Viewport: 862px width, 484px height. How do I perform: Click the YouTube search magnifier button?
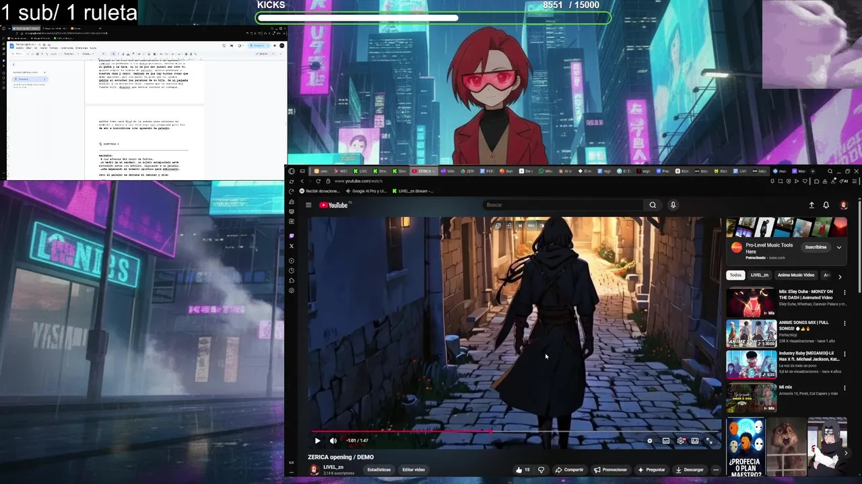[653, 205]
